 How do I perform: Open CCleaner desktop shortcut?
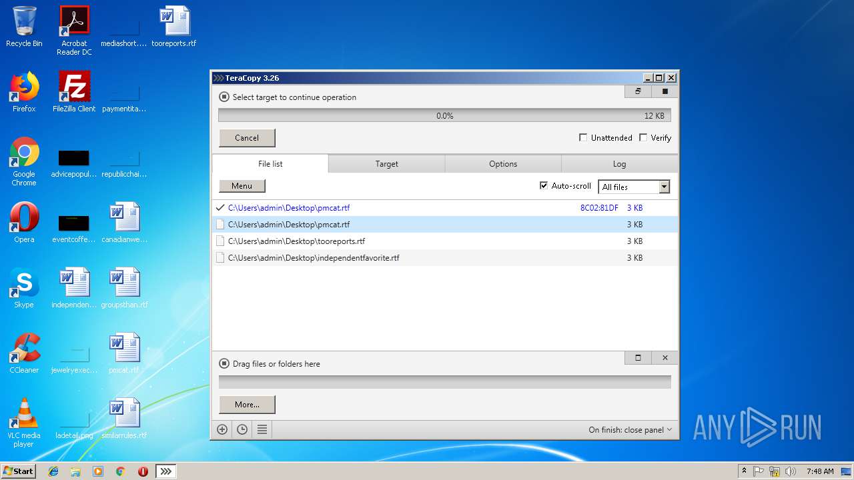(24, 353)
